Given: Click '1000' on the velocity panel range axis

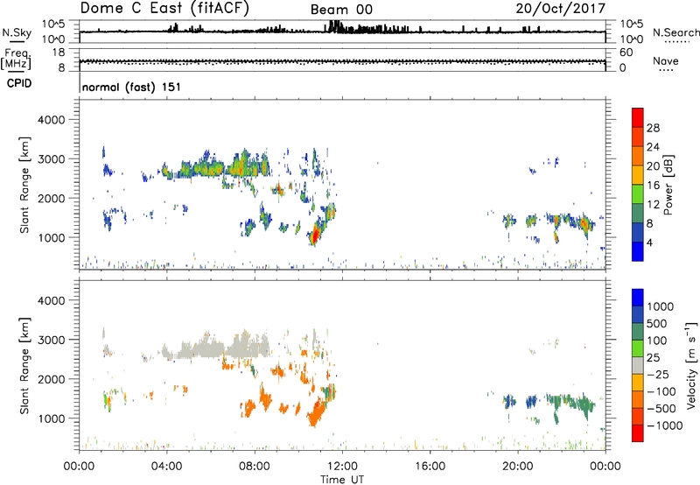Looking at the screenshot, I should tap(51, 418).
